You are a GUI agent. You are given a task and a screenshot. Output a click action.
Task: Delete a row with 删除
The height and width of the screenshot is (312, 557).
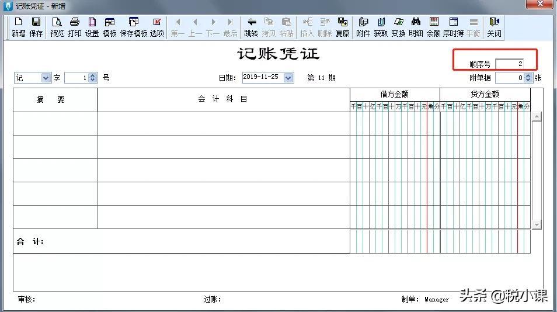pyautogui.click(x=325, y=27)
